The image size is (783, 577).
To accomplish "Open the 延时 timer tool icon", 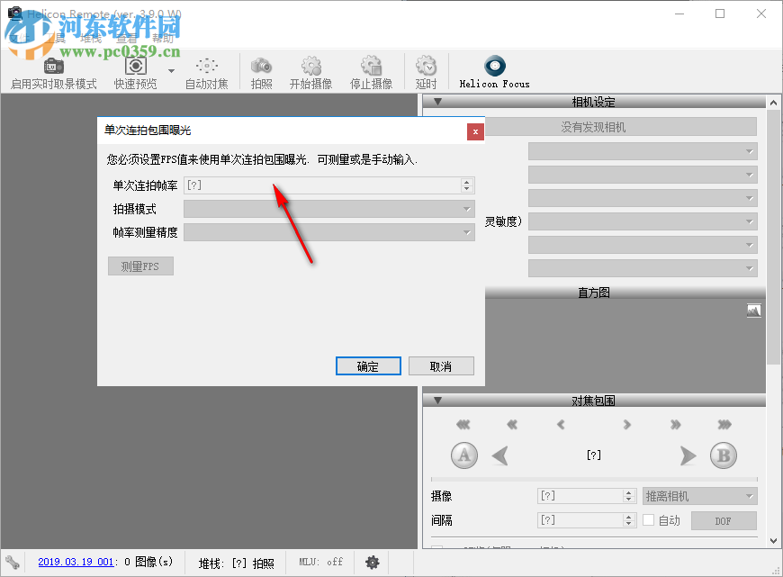I will pos(425,66).
